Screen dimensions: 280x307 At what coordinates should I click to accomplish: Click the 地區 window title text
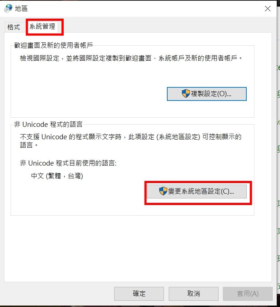click(x=21, y=9)
